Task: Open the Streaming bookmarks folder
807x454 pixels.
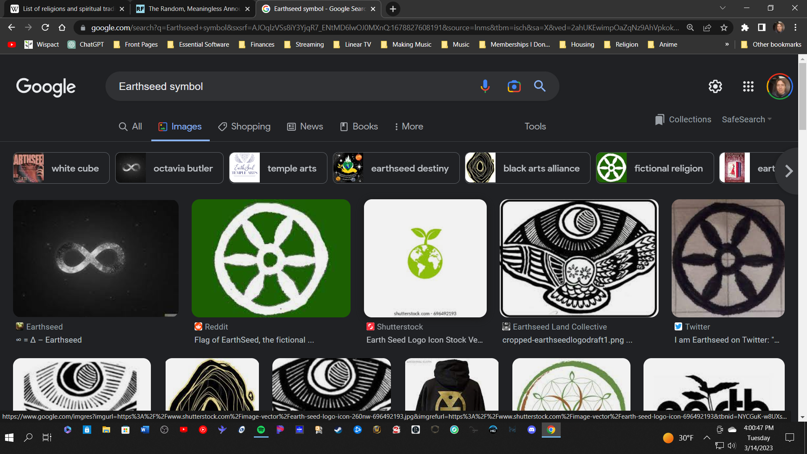Action: pos(304,45)
